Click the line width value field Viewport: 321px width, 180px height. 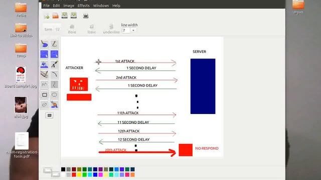click(x=126, y=30)
